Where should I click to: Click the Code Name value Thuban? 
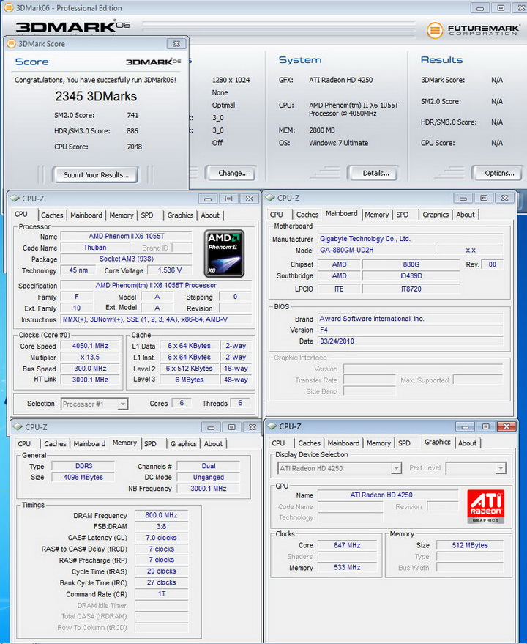[95, 248]
